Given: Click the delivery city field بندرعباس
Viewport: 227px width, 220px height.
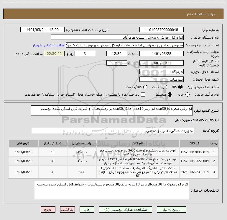Looking at the screenshot, I should click(162, 79).
